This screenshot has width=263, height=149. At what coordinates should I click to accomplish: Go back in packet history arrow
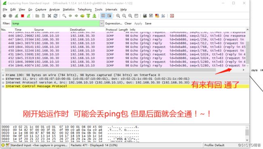pyautogui.click(x=70, y=16)
